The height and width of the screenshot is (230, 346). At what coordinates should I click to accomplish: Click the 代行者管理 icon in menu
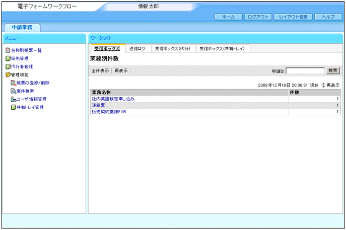pyautogui.click(x=8, y=66)
